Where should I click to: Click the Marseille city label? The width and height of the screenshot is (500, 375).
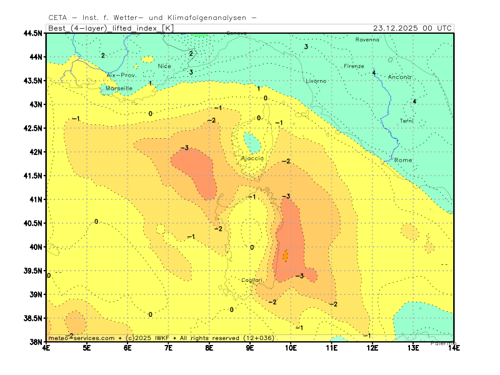pos(119,89)
